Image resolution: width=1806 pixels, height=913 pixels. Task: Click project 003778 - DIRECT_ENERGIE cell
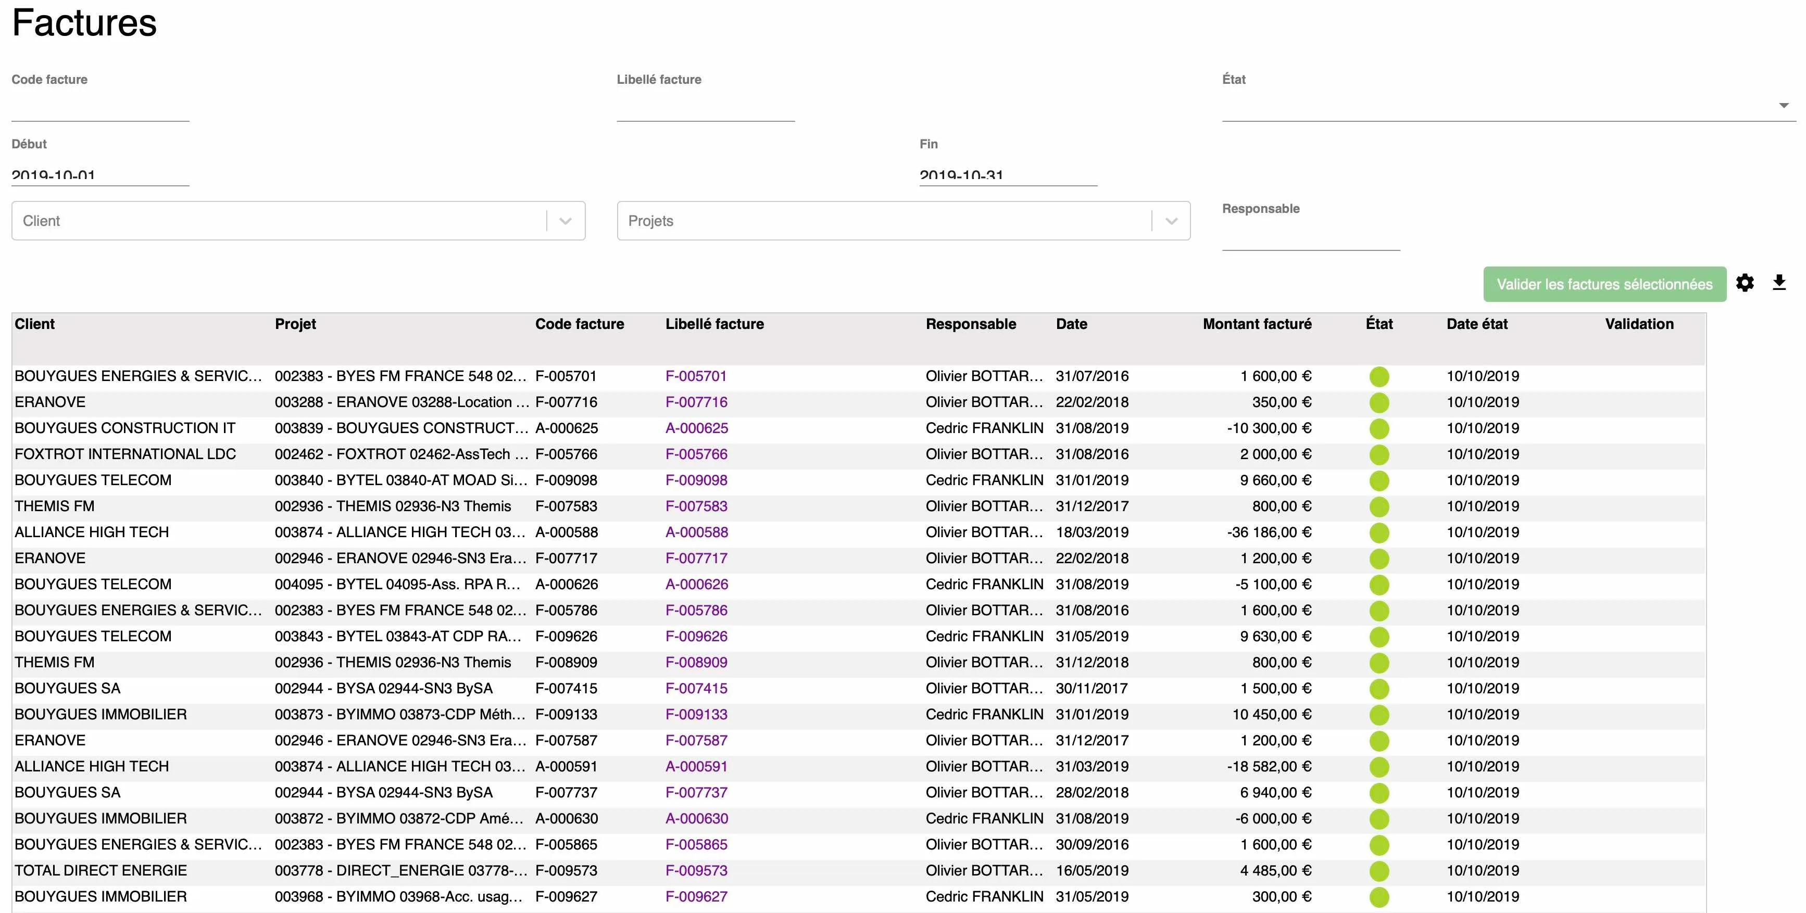coord(400,870)
